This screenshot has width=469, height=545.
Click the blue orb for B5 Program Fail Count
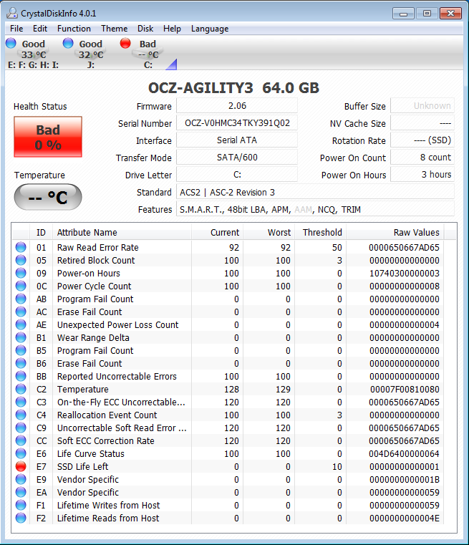(x=21, y=350)
